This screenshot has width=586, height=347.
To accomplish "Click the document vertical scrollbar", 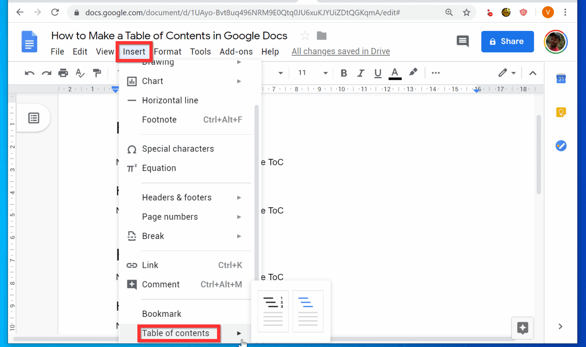I will pos(539,155).
